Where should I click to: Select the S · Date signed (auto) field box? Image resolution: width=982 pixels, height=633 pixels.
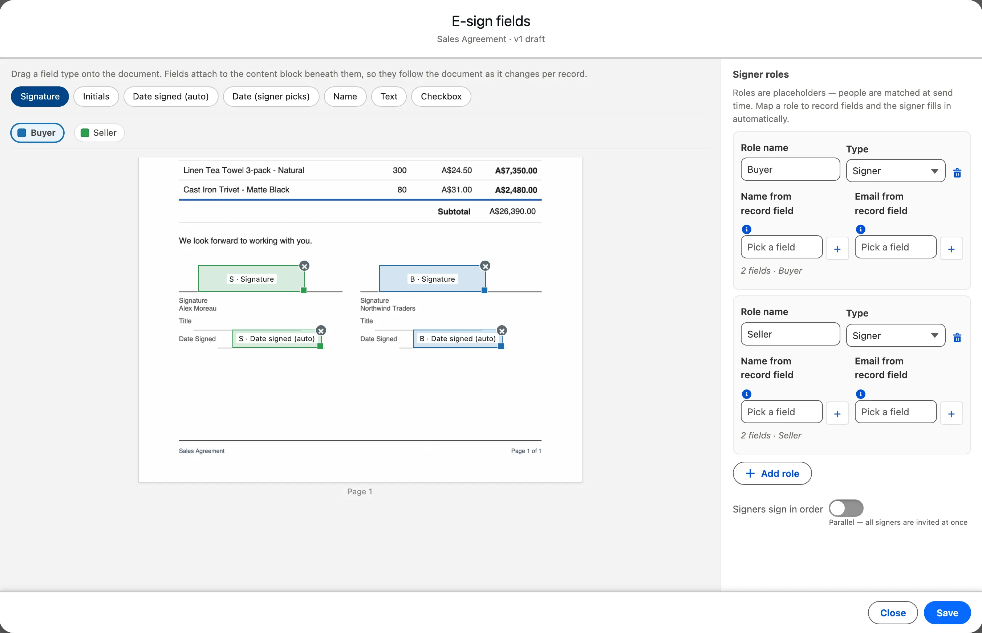pos(277,339)
